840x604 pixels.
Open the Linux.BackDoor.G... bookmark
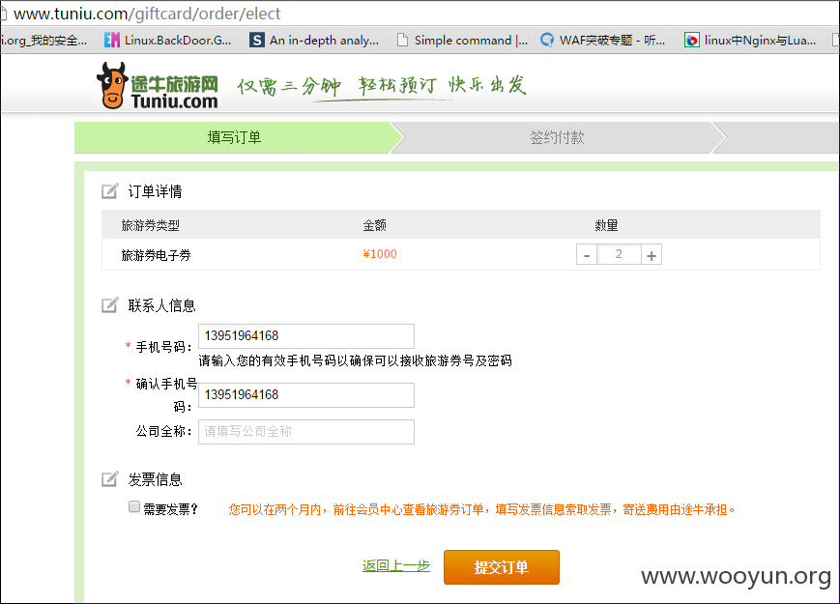click(x=167, y=41)
